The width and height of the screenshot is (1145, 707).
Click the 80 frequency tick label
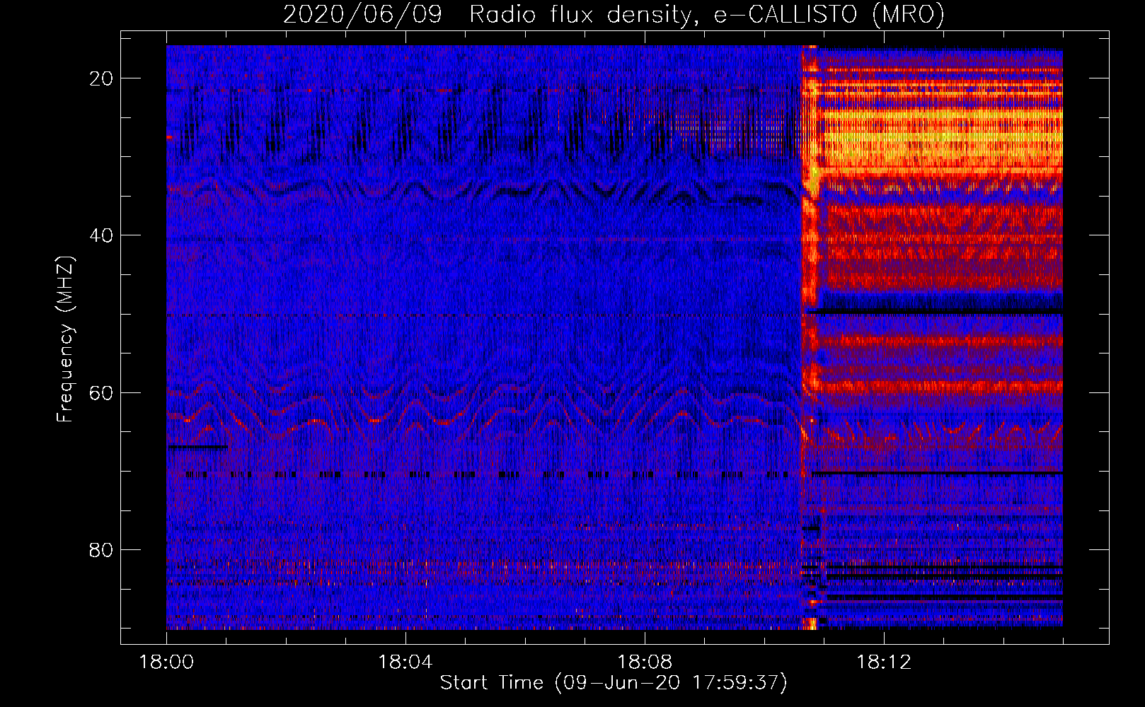click(x=102, y=549)
